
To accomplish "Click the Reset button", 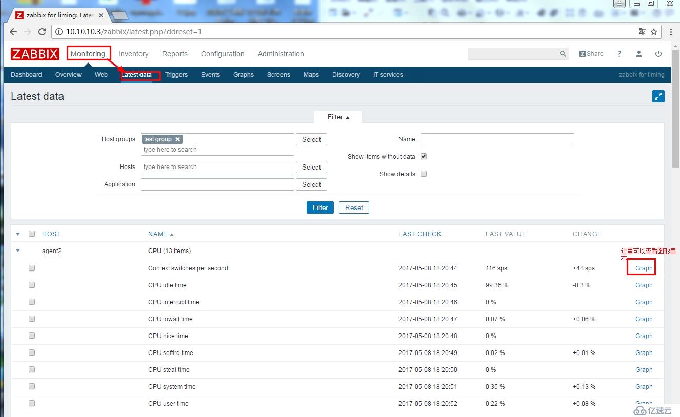I will pyautogui.click(x=354, y=207).
